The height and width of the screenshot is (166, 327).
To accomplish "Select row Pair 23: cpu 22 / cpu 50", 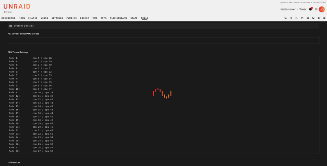I will pyautogui.click(x=31, y=134).
